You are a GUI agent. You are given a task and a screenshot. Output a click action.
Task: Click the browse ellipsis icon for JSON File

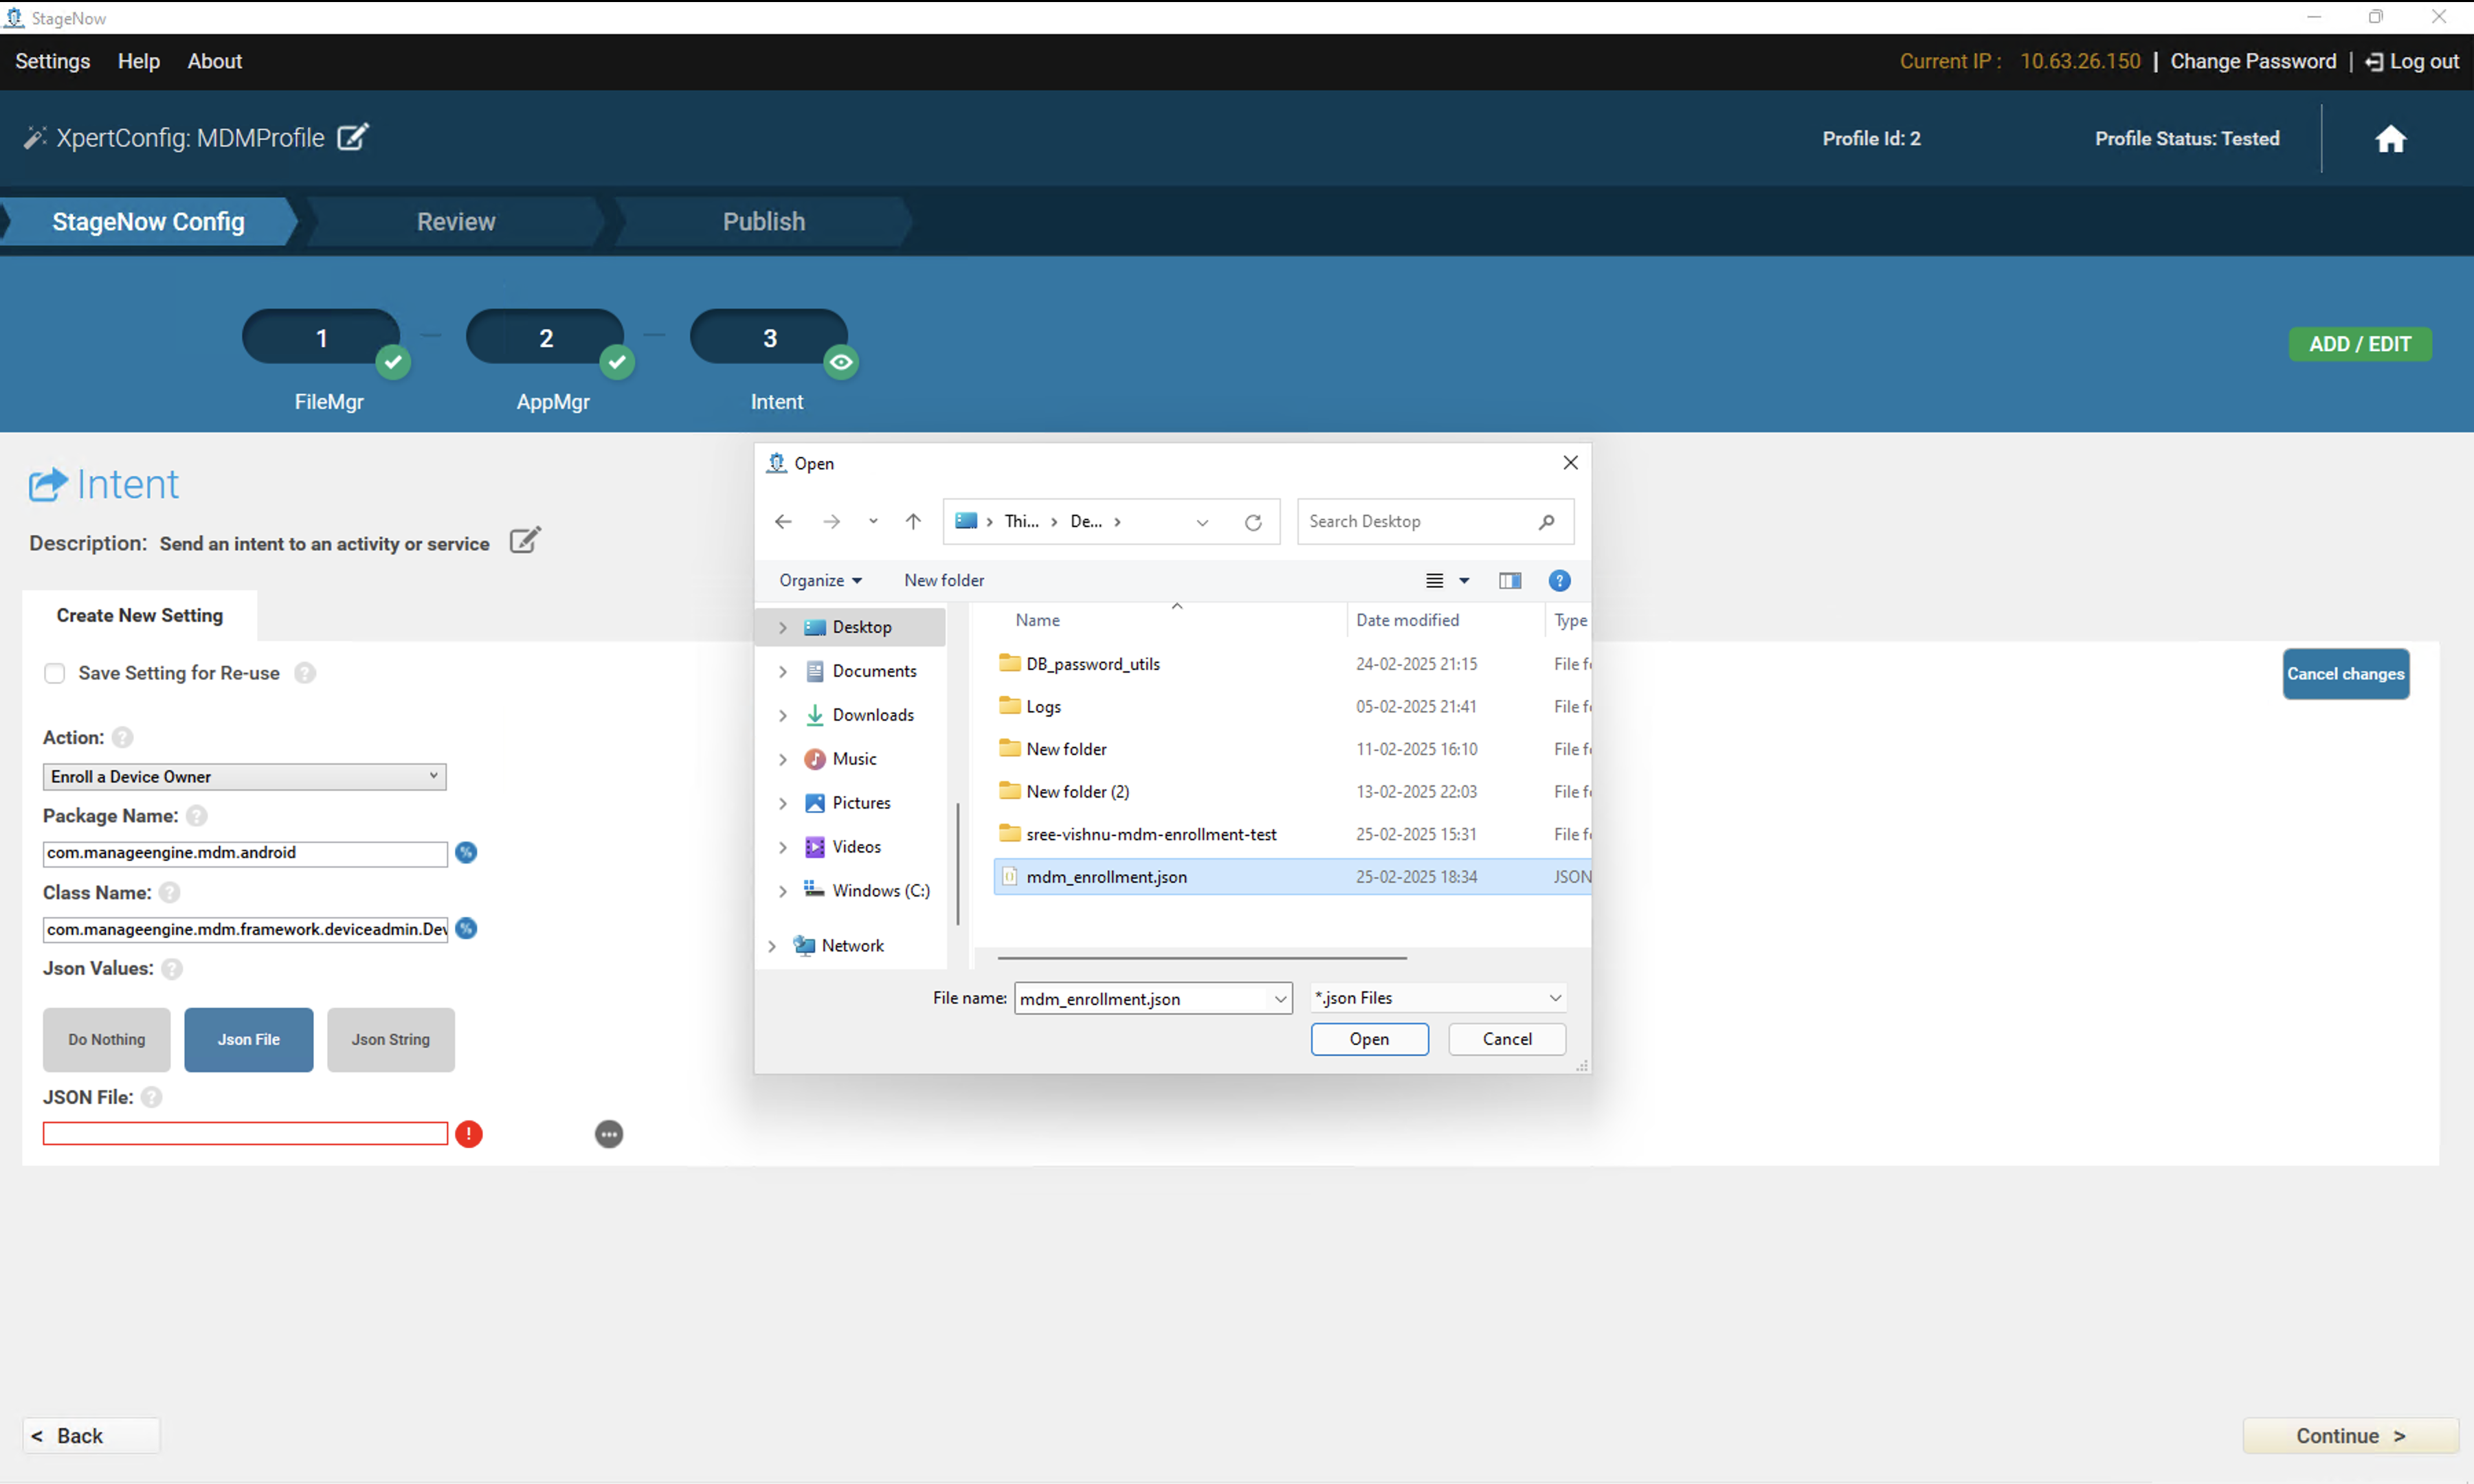[609, 1134]
